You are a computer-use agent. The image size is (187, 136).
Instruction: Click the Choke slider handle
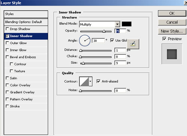pyautogui.click(x=80, y=57)
